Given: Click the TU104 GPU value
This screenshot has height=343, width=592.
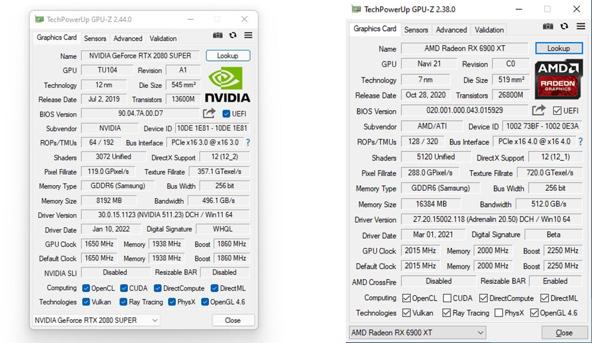Looking at the screenshot, I should pos(107,70).
